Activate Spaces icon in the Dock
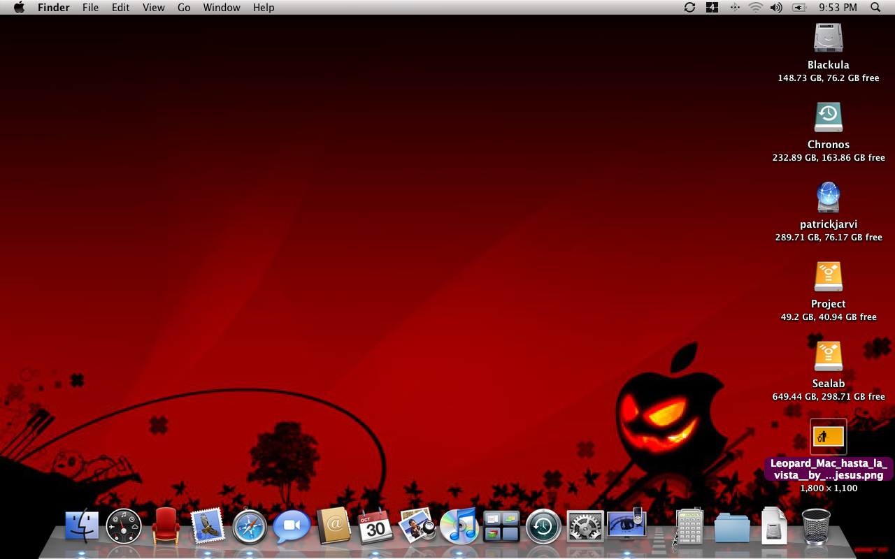The height and width of the screenshot is (559, 895). (501, 526)
